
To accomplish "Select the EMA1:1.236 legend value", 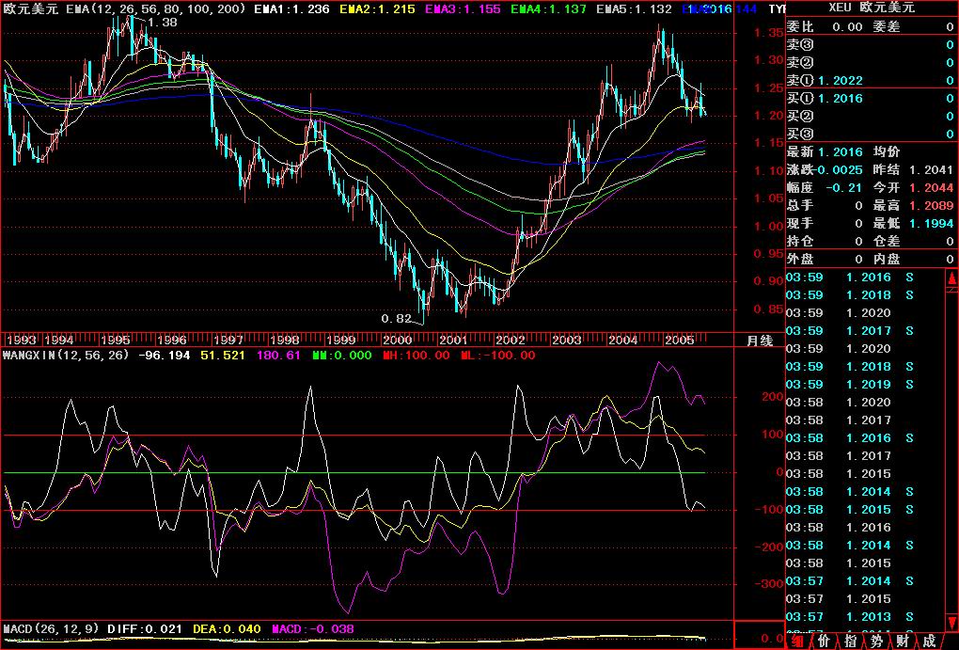I will click(x=291, y=8).
